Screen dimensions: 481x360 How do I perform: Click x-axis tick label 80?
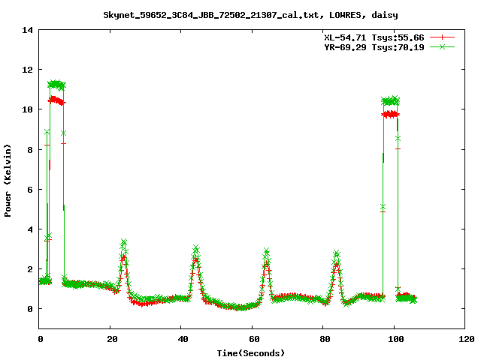325,339
